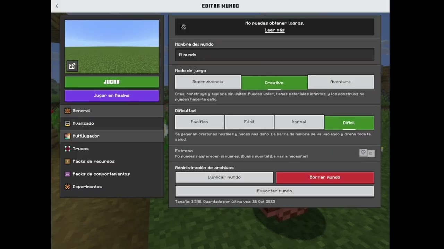Image resolution: width=444 pixels, height=249 pixels.
Task: Set difficulty to Normal
Action: 299,122
